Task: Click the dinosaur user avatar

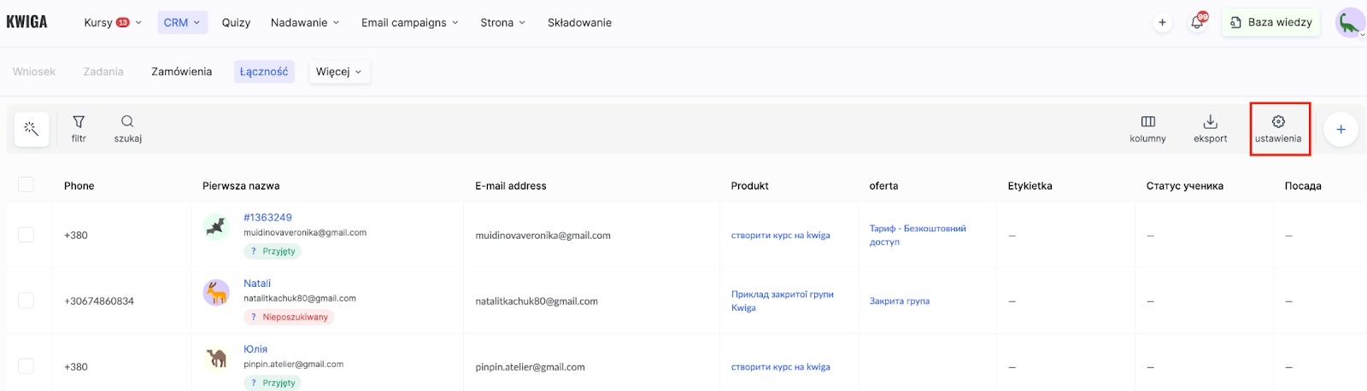Action: (1349, 23)
